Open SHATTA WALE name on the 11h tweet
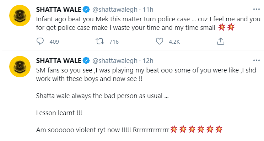264x141 pixels. tap(59, 10)
